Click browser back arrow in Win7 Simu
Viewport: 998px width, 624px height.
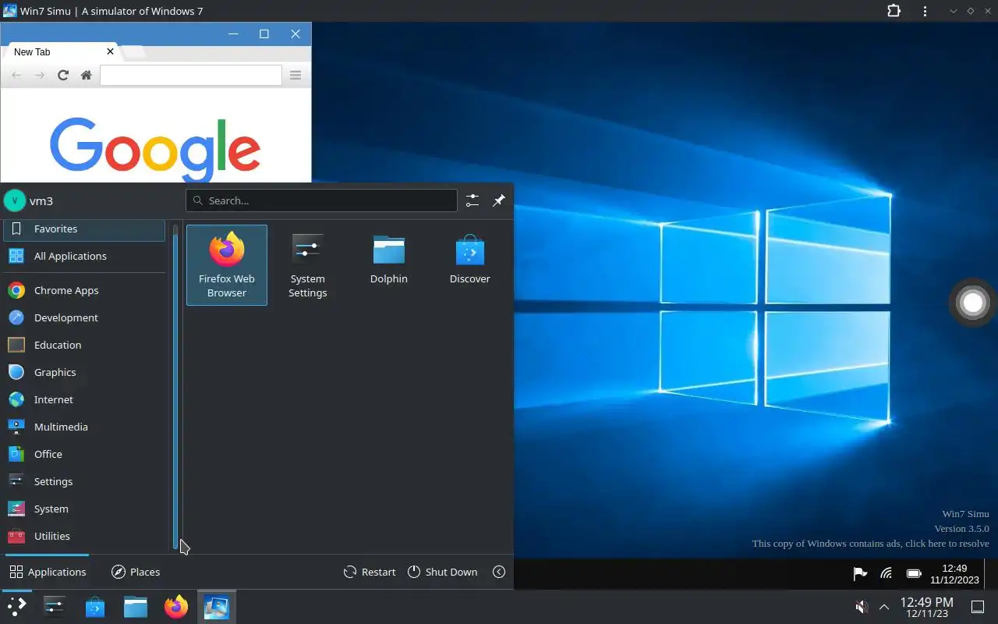[16, 75]
